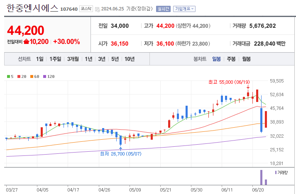Image resolution: width=296 pixels, height=194 pixels.
Task: Select the 3년 line chart tab
Action: pyautogui.click(x=102, y=59)
